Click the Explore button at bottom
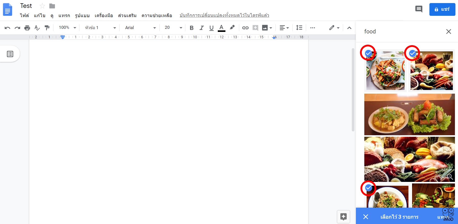The height and width of the screenshot is (224, 458). point(343,217)
